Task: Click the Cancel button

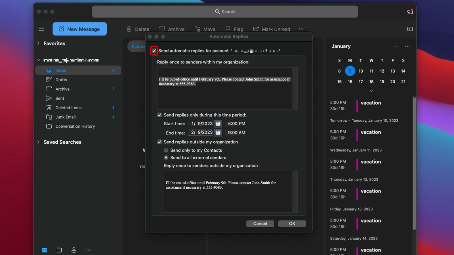Action: [x=260, y=224]
